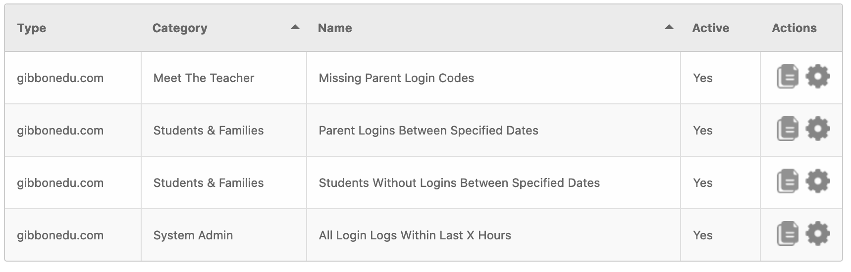Toggle Category column sort arrow
This screenshot has height=272, width=851.
(295, 27)
